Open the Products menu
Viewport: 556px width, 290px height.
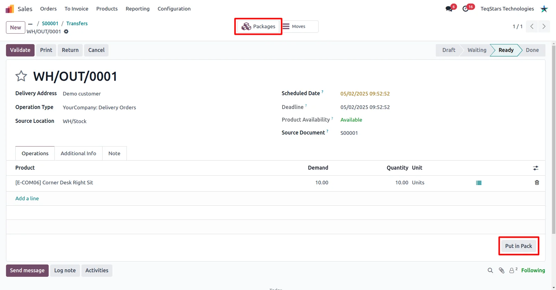(107, 9)
